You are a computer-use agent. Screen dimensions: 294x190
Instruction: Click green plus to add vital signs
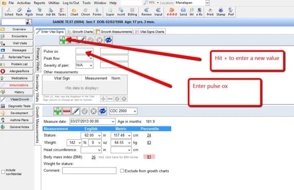coord(64,40)
